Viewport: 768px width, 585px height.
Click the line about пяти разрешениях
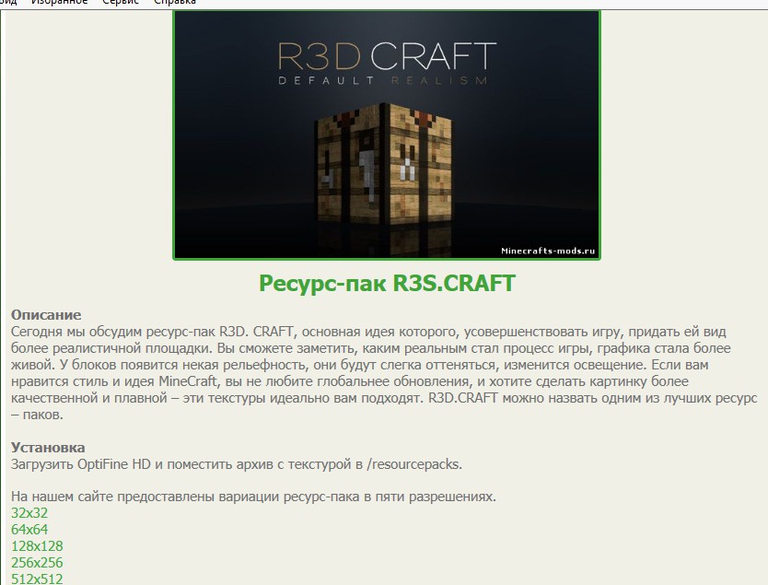pyautogui.click(x=253, y=497)
